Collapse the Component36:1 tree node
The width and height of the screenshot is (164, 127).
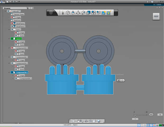click(x=9, y=72)
